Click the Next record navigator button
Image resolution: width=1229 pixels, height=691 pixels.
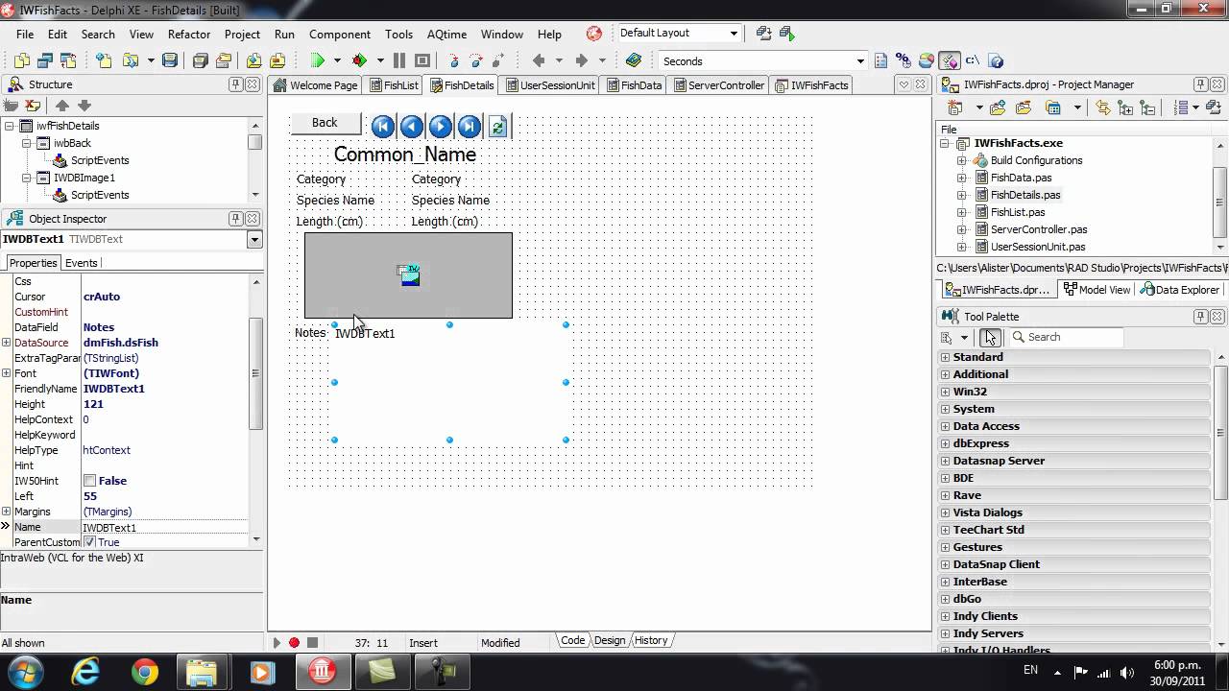[440, 126]
